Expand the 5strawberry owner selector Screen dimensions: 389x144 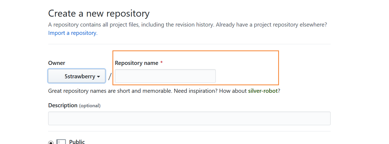(77, 76)
